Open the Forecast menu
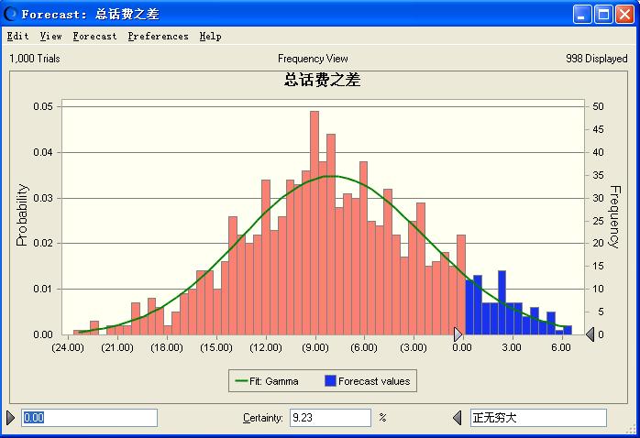The width and height of the screenshot is (640, 438). (94, 37)
